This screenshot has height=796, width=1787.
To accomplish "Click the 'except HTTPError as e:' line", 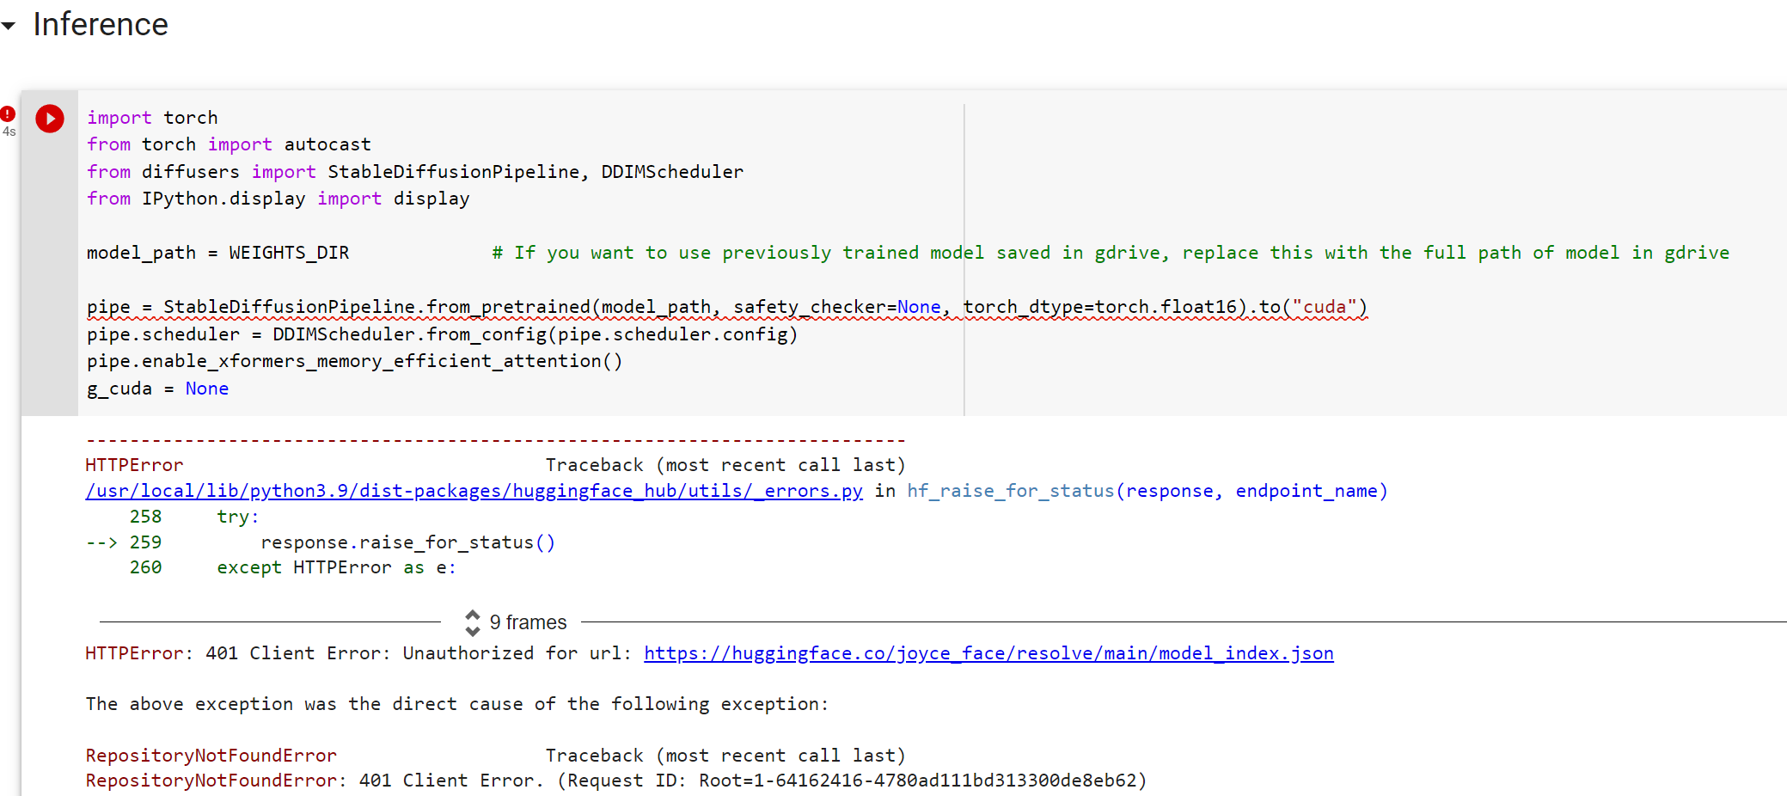I will pyautogui.click(x=336, y=567).
